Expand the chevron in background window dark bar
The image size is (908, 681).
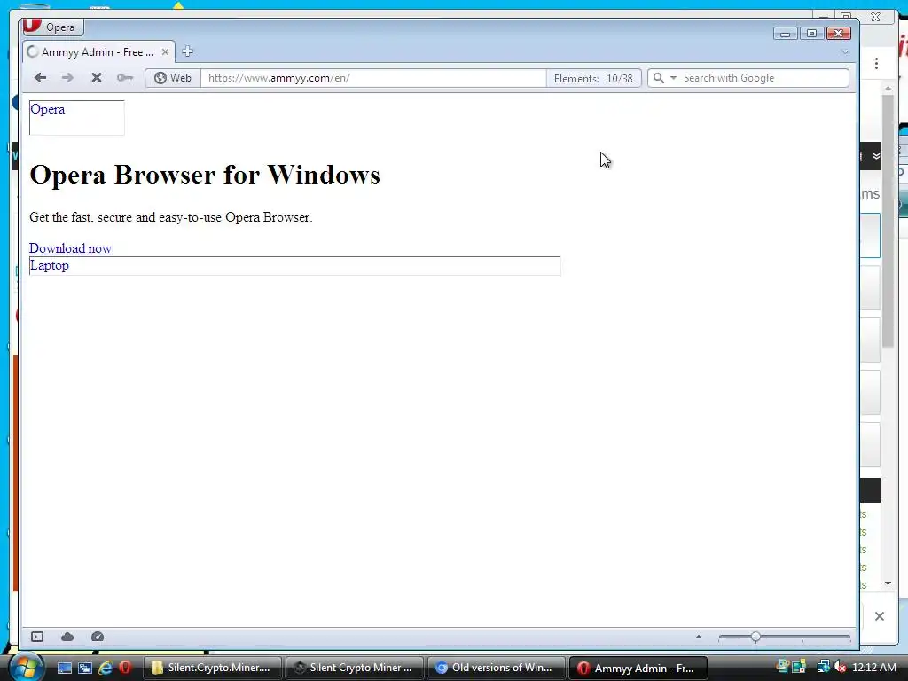tap(876, 156)
